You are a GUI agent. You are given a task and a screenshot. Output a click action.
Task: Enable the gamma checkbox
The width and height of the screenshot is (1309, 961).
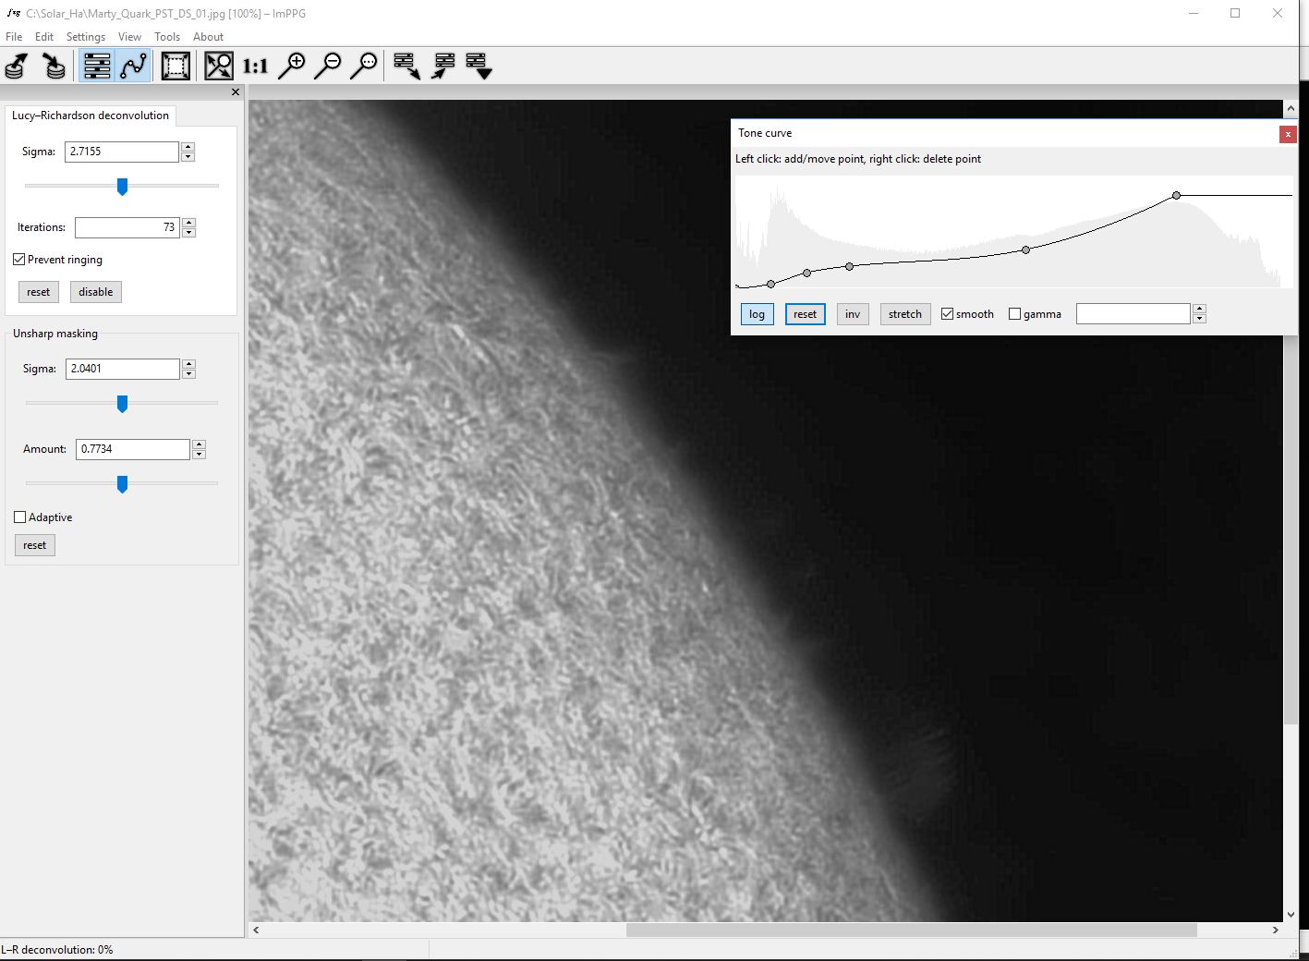point(1014,314)
